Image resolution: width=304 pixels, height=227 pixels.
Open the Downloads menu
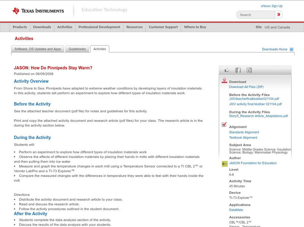click(42, 27)
